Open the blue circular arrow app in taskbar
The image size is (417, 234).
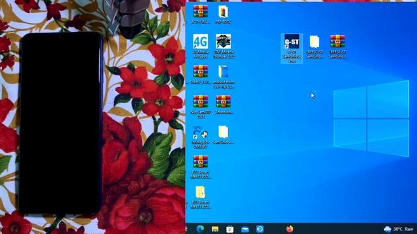(260, 229)
